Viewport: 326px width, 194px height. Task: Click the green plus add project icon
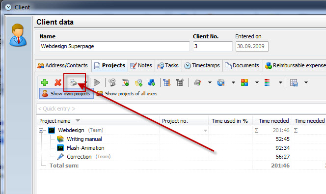click(x=45, y=83)
